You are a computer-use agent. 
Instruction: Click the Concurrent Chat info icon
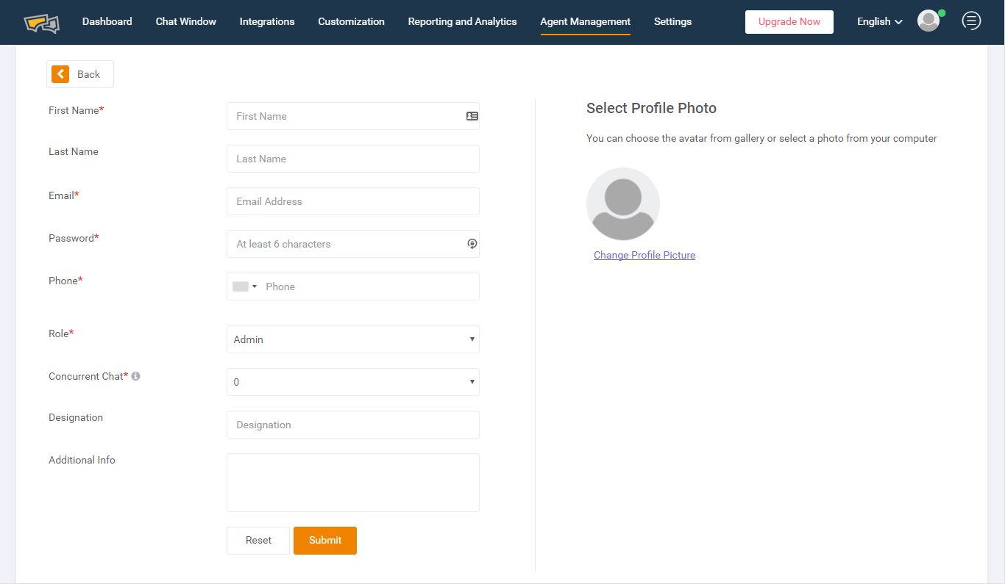coord(135,376)
